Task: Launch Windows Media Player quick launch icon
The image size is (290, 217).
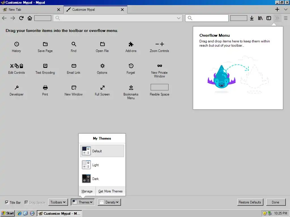Action: (32, 213)
